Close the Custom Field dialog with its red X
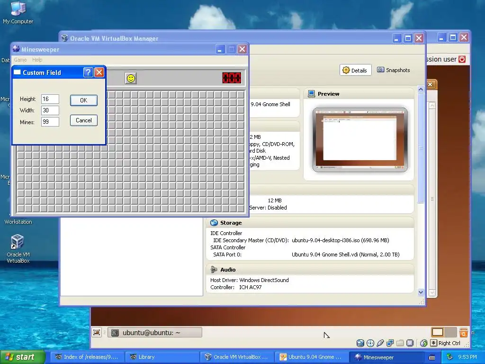Screen dimensions: 485x364 coord(99,73)
